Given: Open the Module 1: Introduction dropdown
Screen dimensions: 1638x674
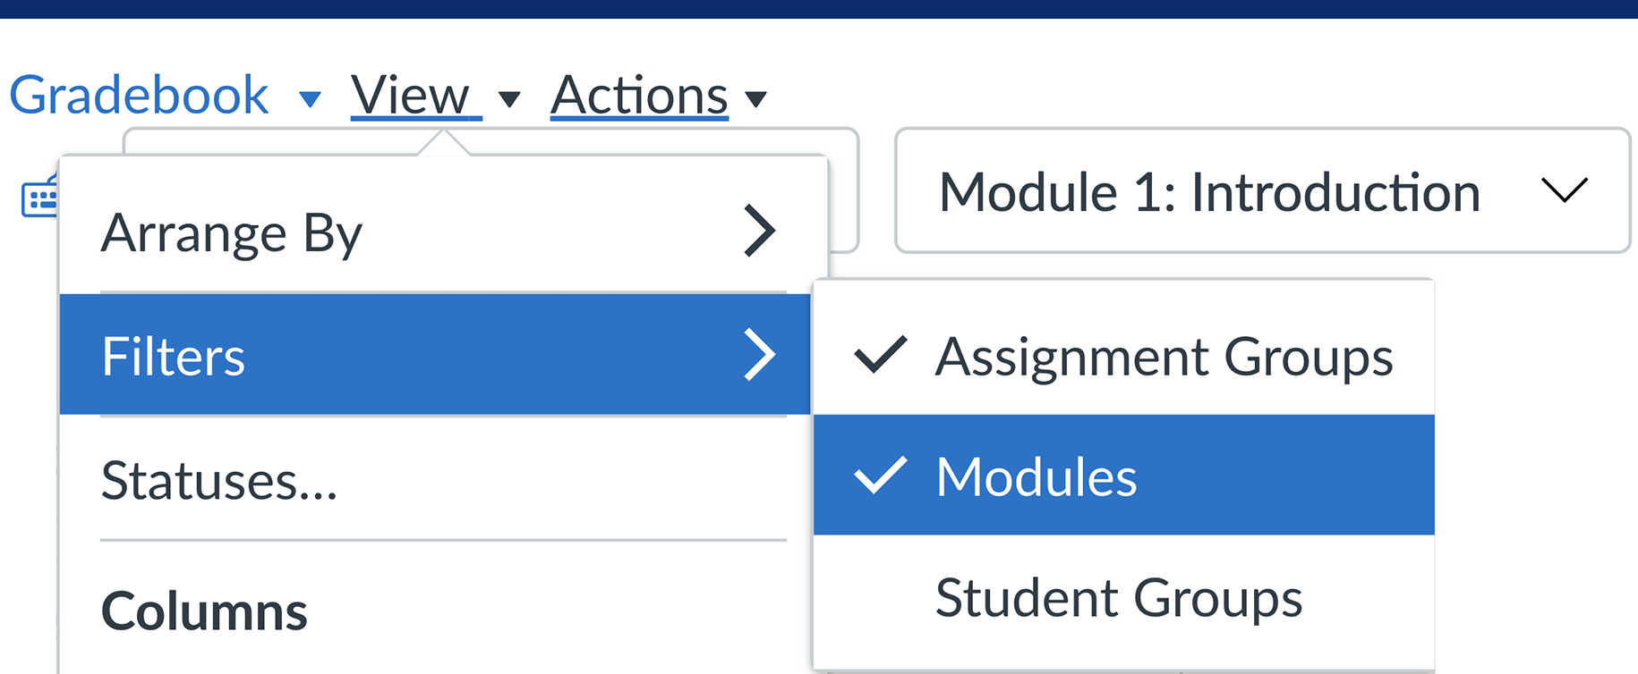Looking at the screenshot, I should (x=1262, y=190).
